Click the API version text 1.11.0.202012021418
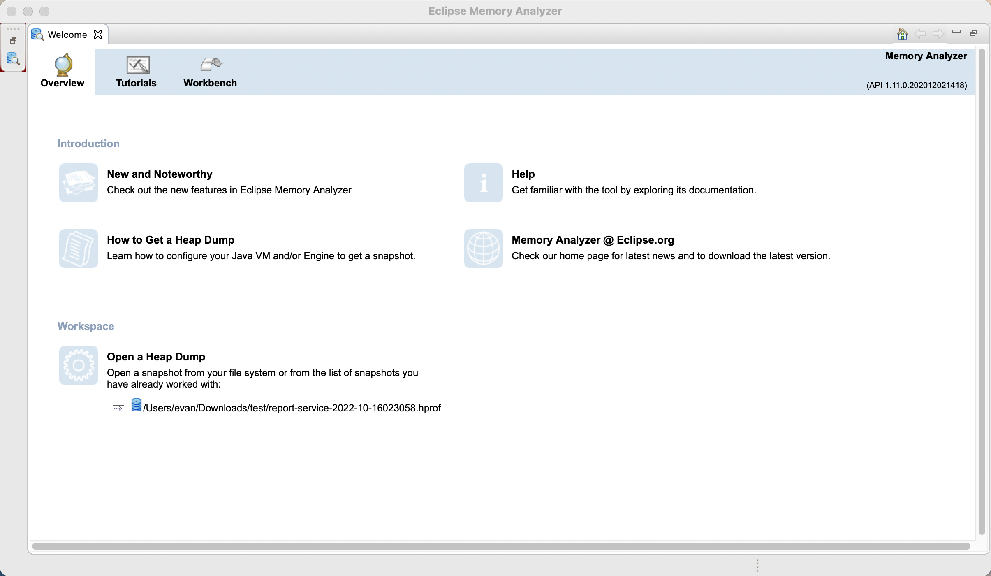991x576 pixels. click(x=917, y=85)
